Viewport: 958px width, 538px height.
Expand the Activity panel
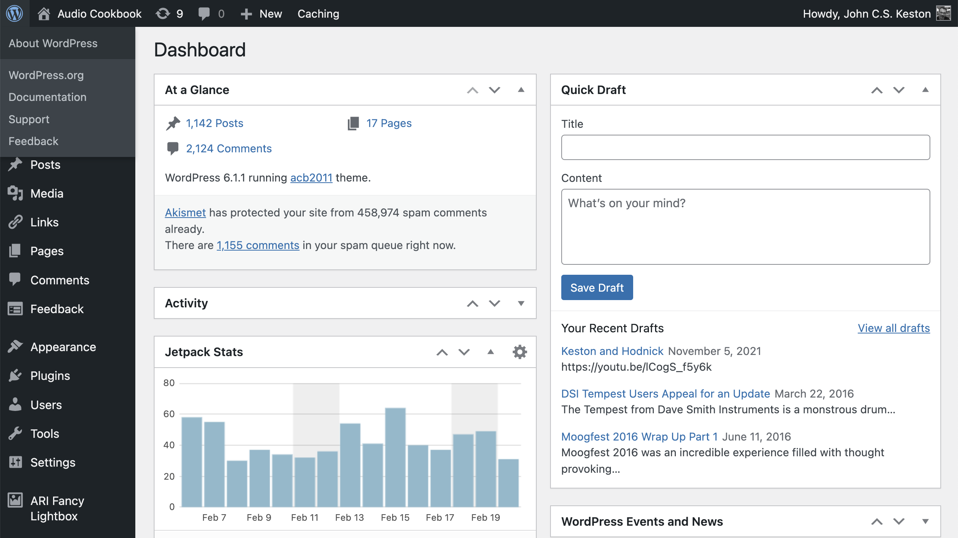coord(521,303)
